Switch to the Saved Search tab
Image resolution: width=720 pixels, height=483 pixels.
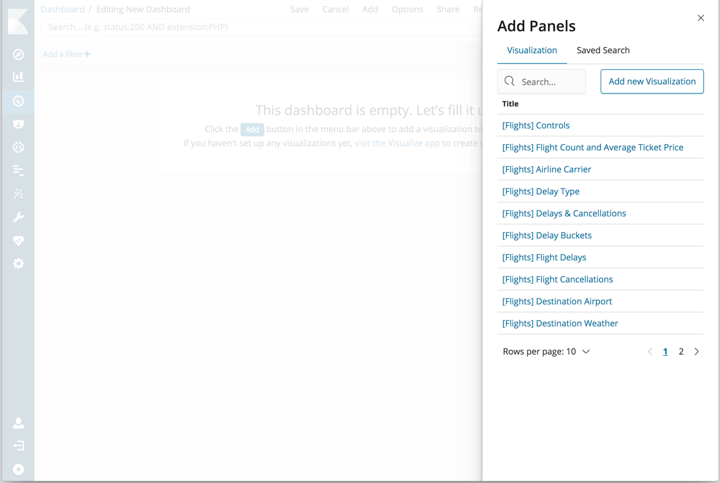coord(603,50)
